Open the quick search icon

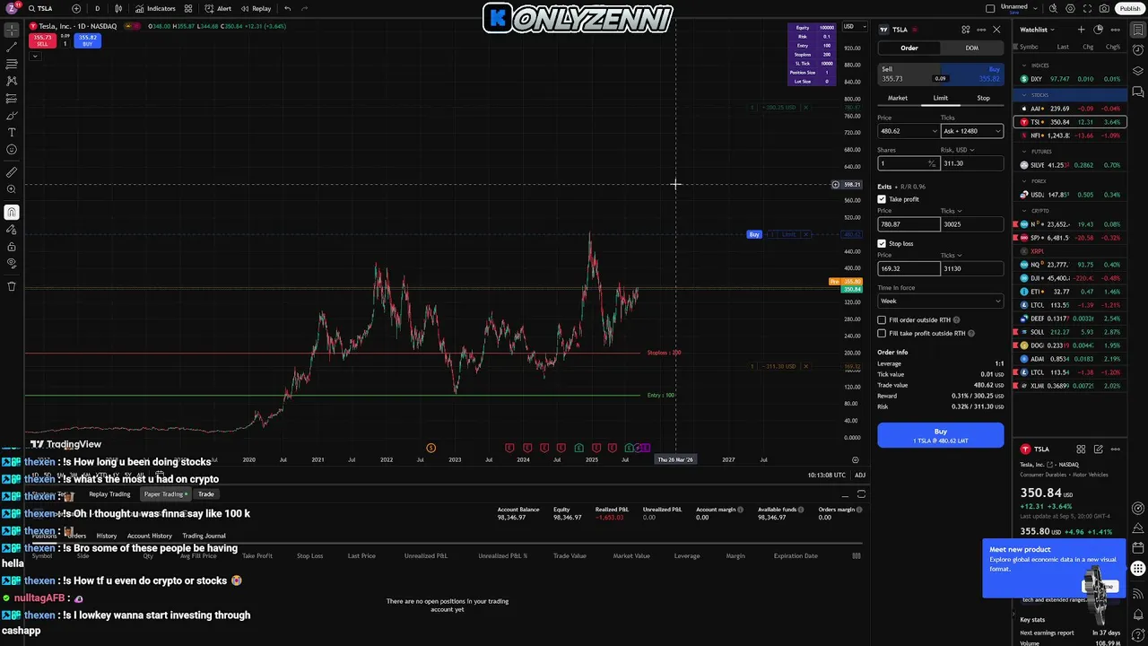pos(1055,9)
